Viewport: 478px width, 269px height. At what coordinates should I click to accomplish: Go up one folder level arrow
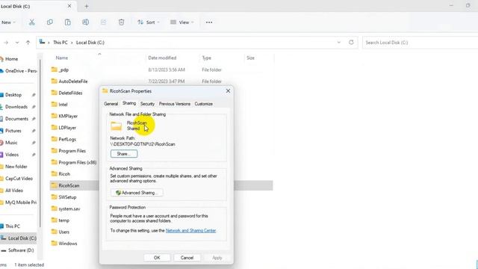click(x=28, y=43)
